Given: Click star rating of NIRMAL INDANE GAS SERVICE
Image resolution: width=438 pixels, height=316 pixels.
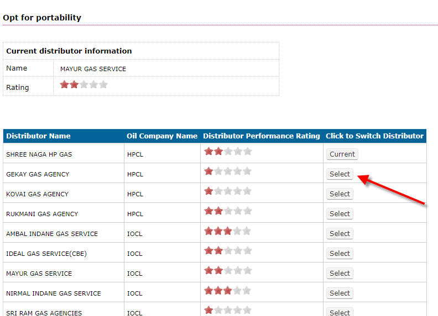Looking at the screenshot, I should (x=228, y=291).
